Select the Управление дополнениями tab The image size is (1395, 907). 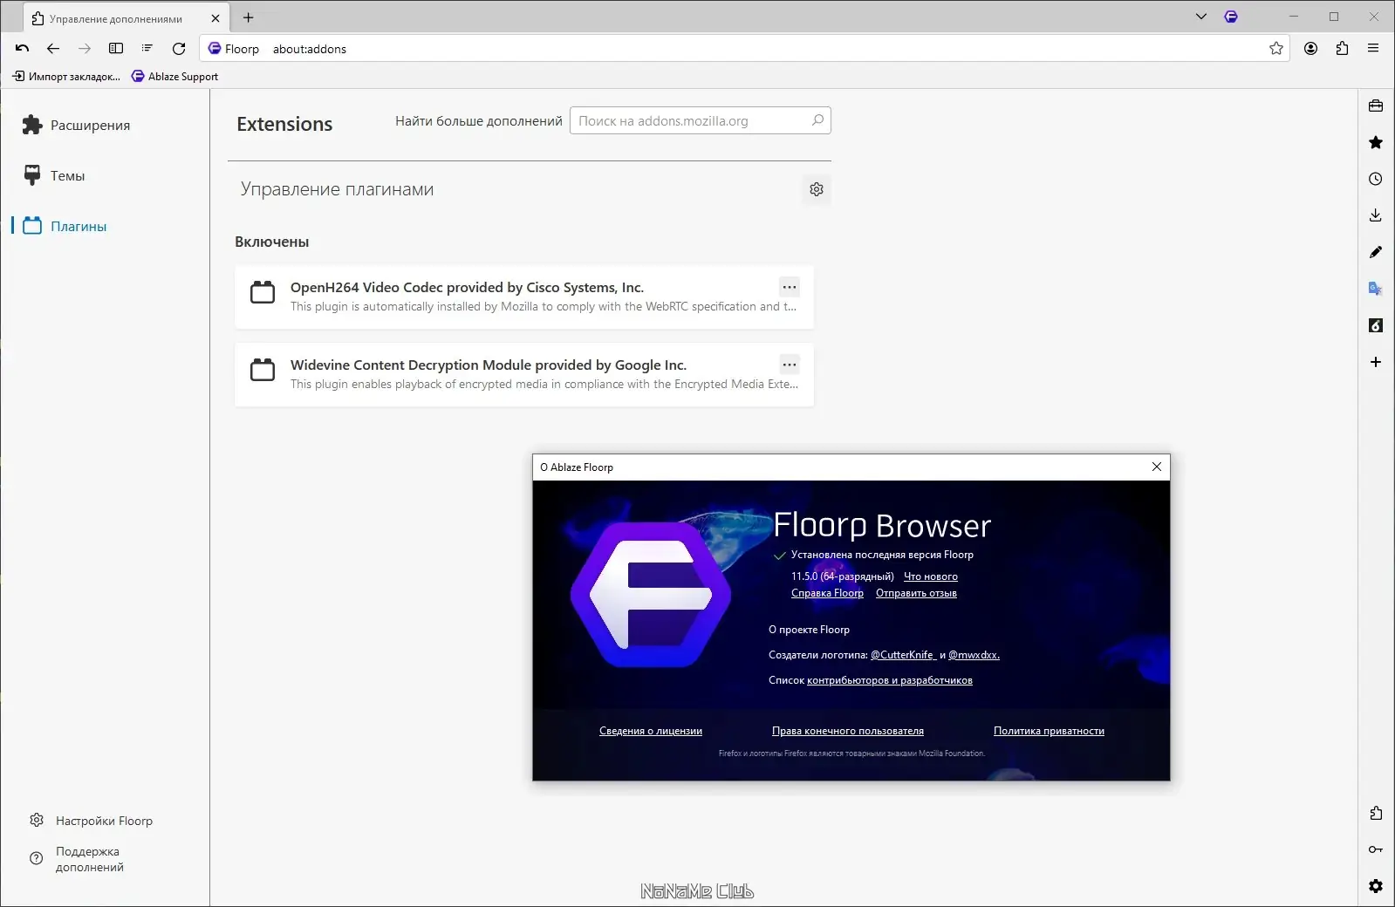[x=127, y=18]
